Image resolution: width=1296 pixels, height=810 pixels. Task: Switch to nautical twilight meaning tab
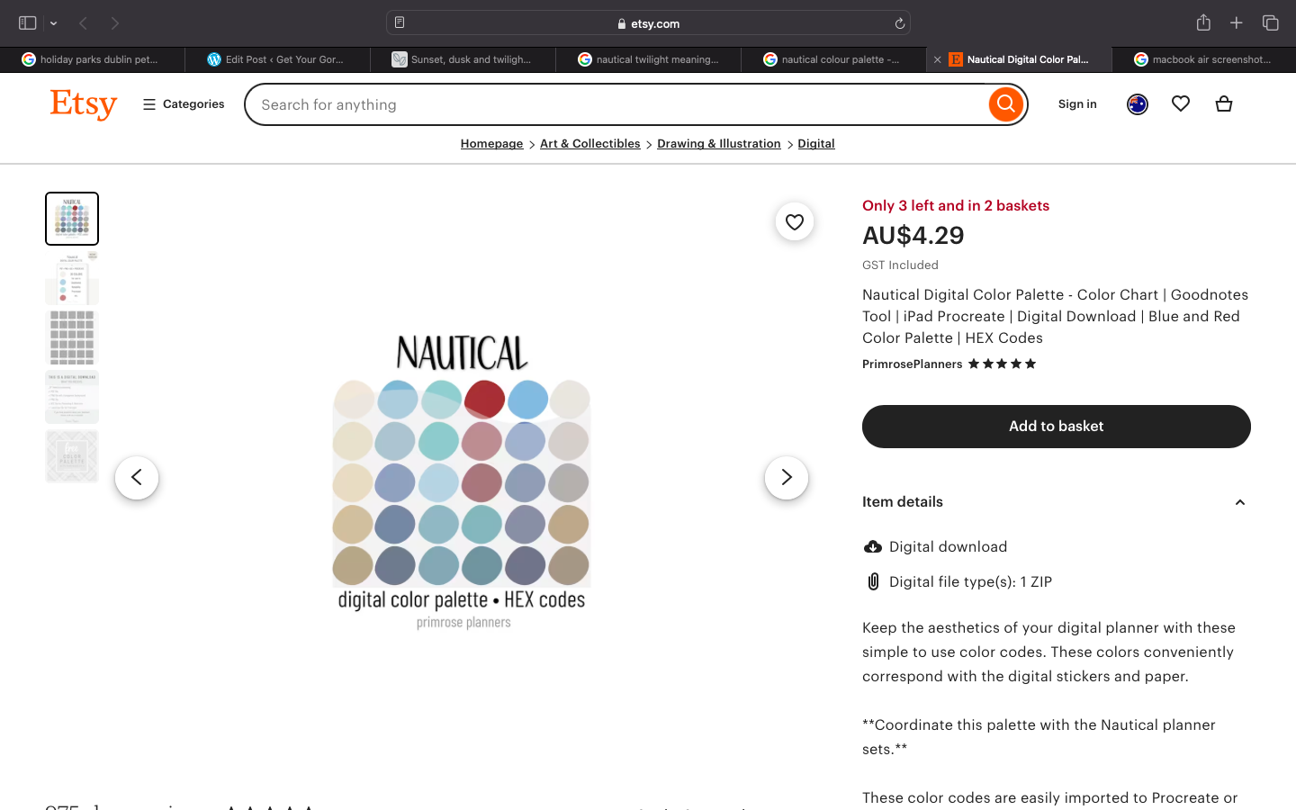[648, 59]
